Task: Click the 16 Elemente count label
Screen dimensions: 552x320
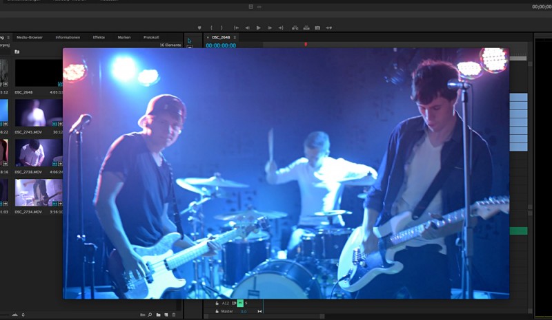Action: (x=170, y=45)
